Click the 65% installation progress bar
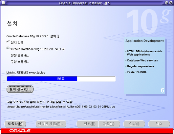The height and width of the screenshot is (134, 174). point(61,79)
